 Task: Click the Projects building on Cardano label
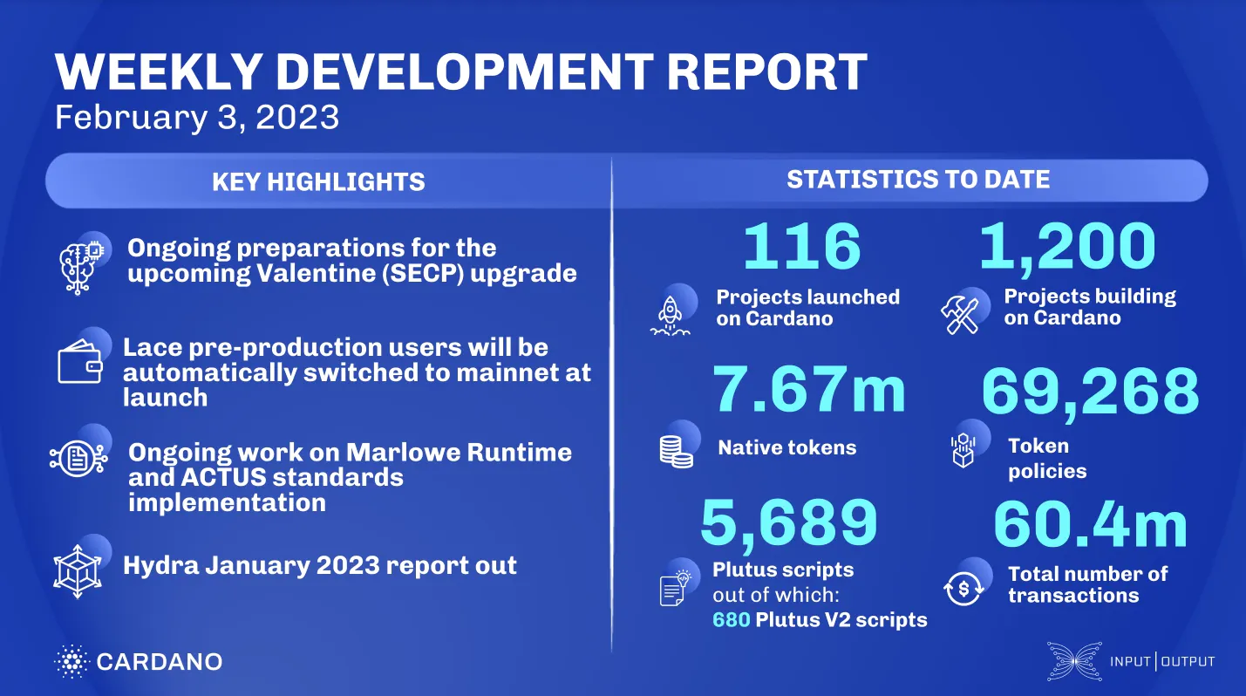[x=1090, y=307]
